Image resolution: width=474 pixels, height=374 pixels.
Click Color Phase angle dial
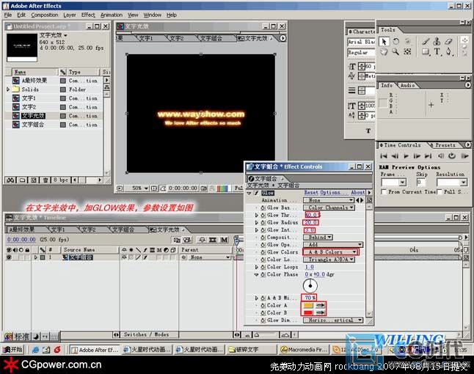[x=310, y=285]
